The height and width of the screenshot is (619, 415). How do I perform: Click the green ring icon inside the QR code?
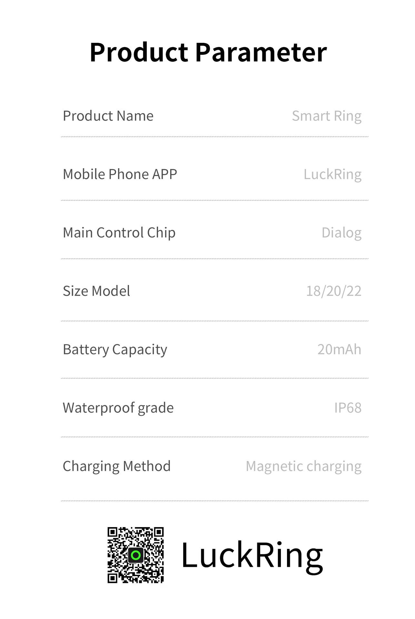(136, 555)
